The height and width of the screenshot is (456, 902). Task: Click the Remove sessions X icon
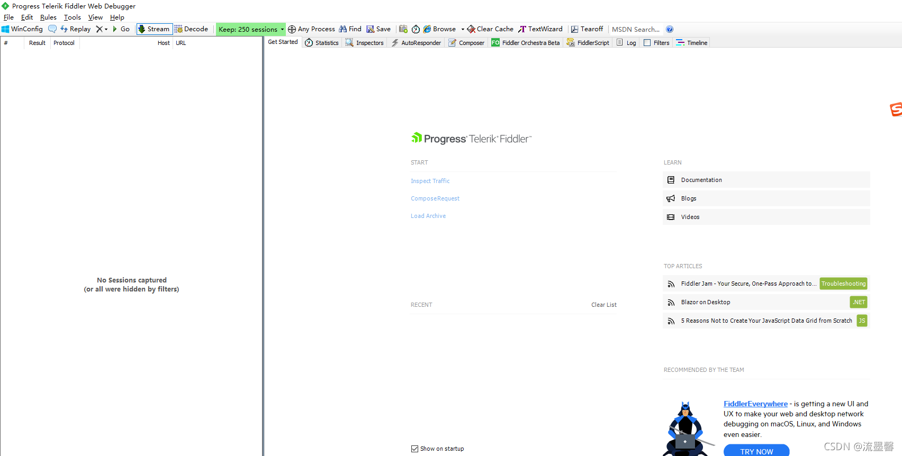click(99, 29)
